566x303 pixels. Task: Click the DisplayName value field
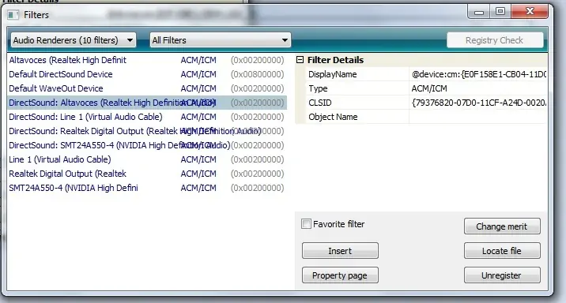[478, 74]
